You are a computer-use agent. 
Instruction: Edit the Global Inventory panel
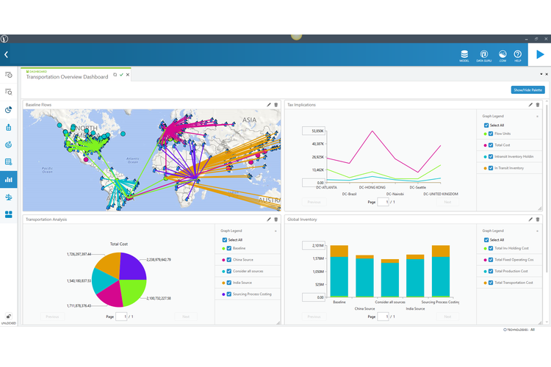[x=530, y=219]
